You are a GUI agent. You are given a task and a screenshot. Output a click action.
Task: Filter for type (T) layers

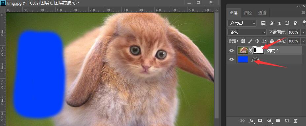point(280,23)
